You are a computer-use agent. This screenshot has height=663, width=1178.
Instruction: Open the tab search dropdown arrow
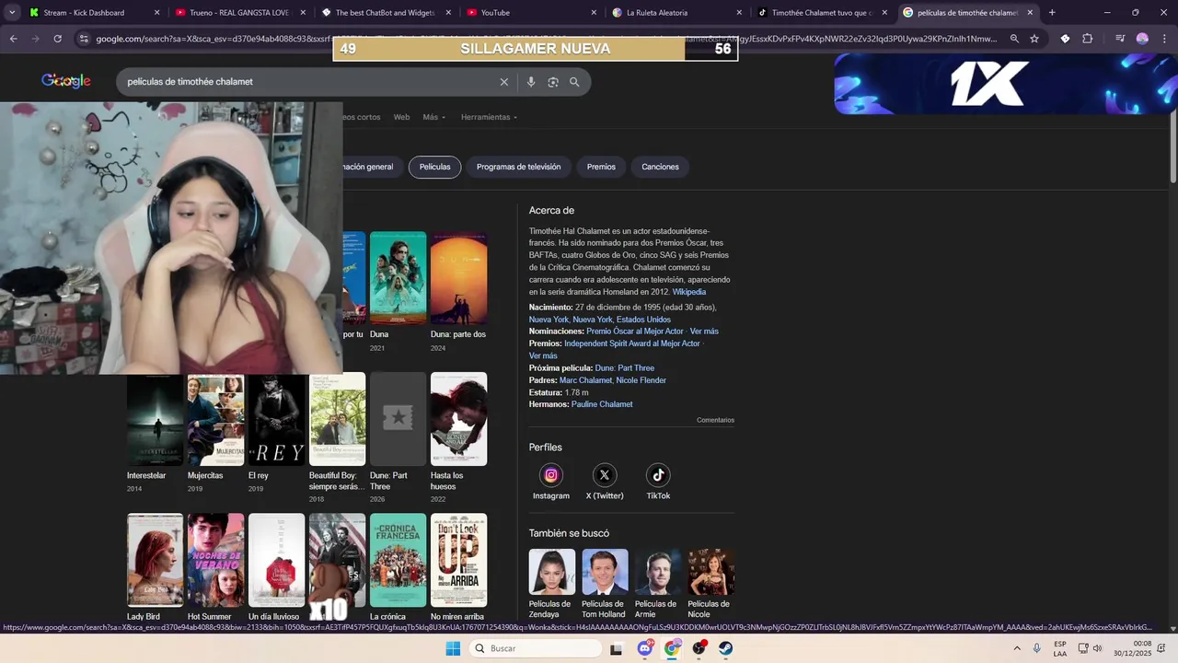point(12,13)
